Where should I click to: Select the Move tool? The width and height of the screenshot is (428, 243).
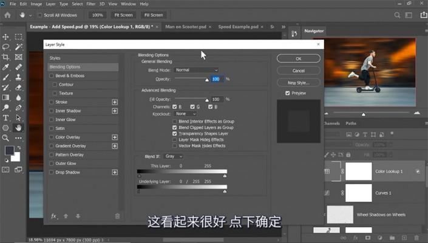point(5,37)
